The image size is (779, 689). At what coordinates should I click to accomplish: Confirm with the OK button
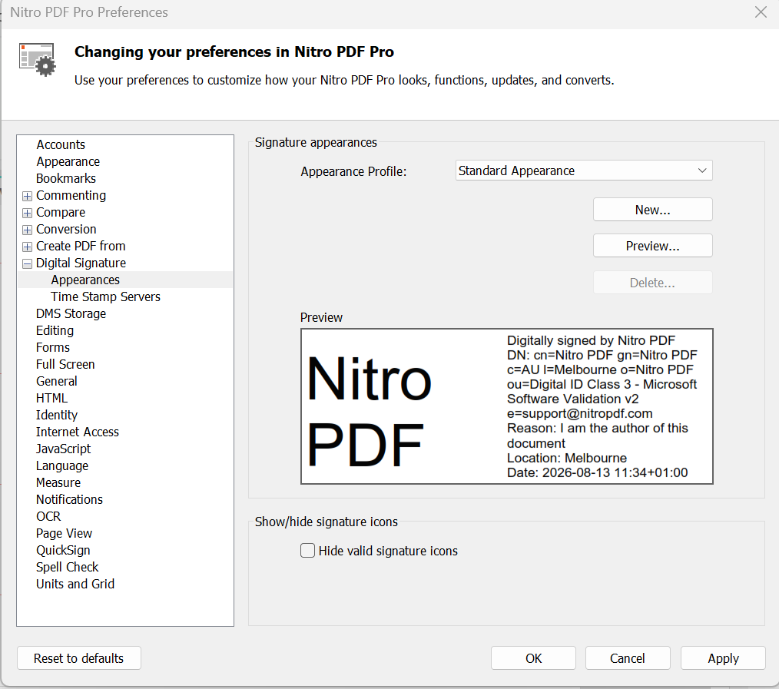(534, 658)
